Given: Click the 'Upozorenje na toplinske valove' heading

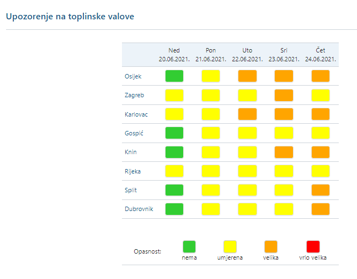Looking at the screenshot, I should pyautogui.click(x=70, y=17).
